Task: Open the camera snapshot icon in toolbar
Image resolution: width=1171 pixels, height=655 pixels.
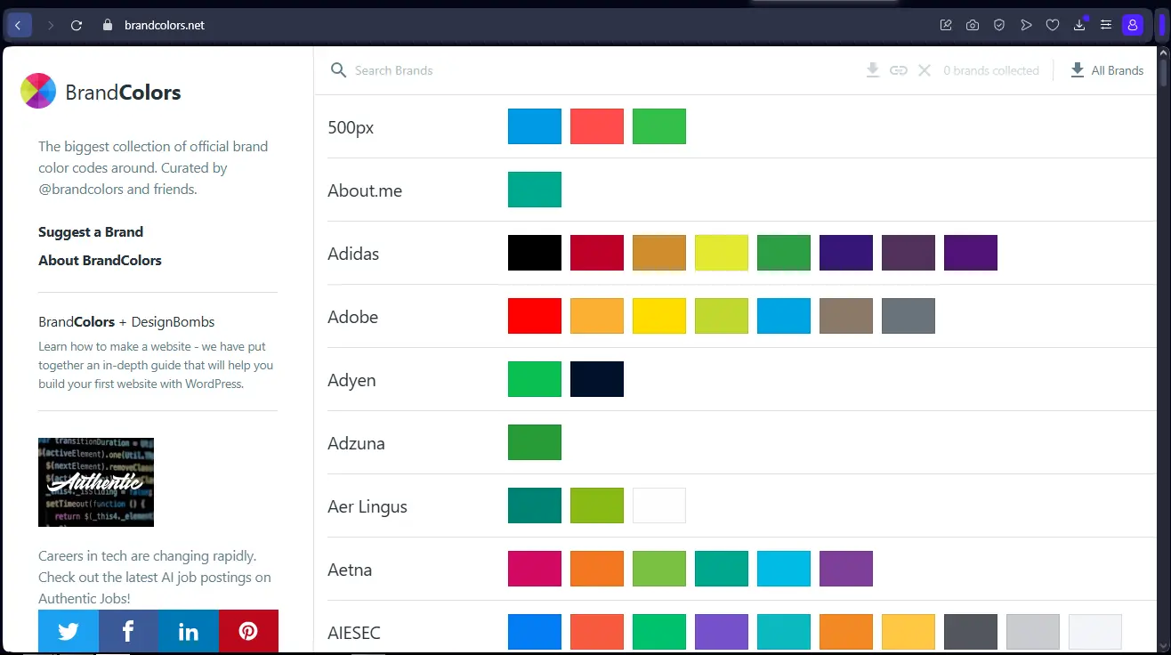Action: 973,25
